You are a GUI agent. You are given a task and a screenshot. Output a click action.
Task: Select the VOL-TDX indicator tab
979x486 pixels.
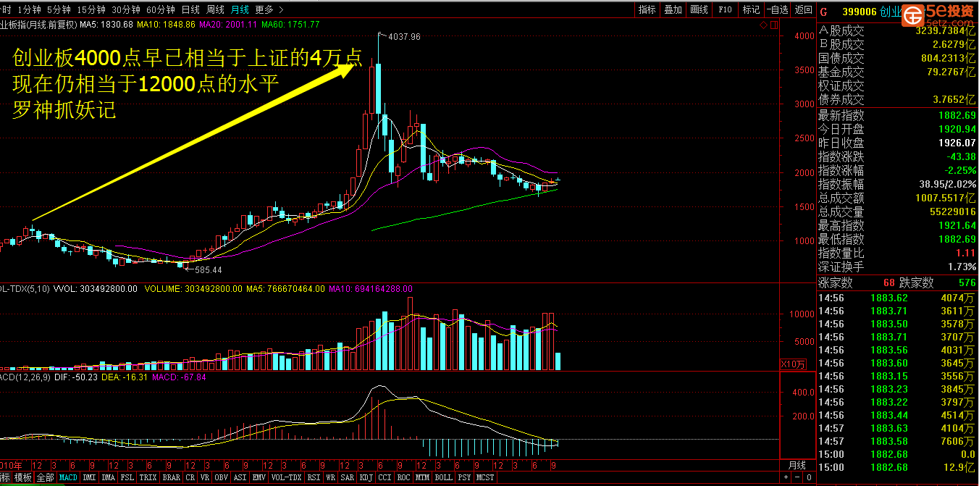pyautogui.click(x=287, y=478)
